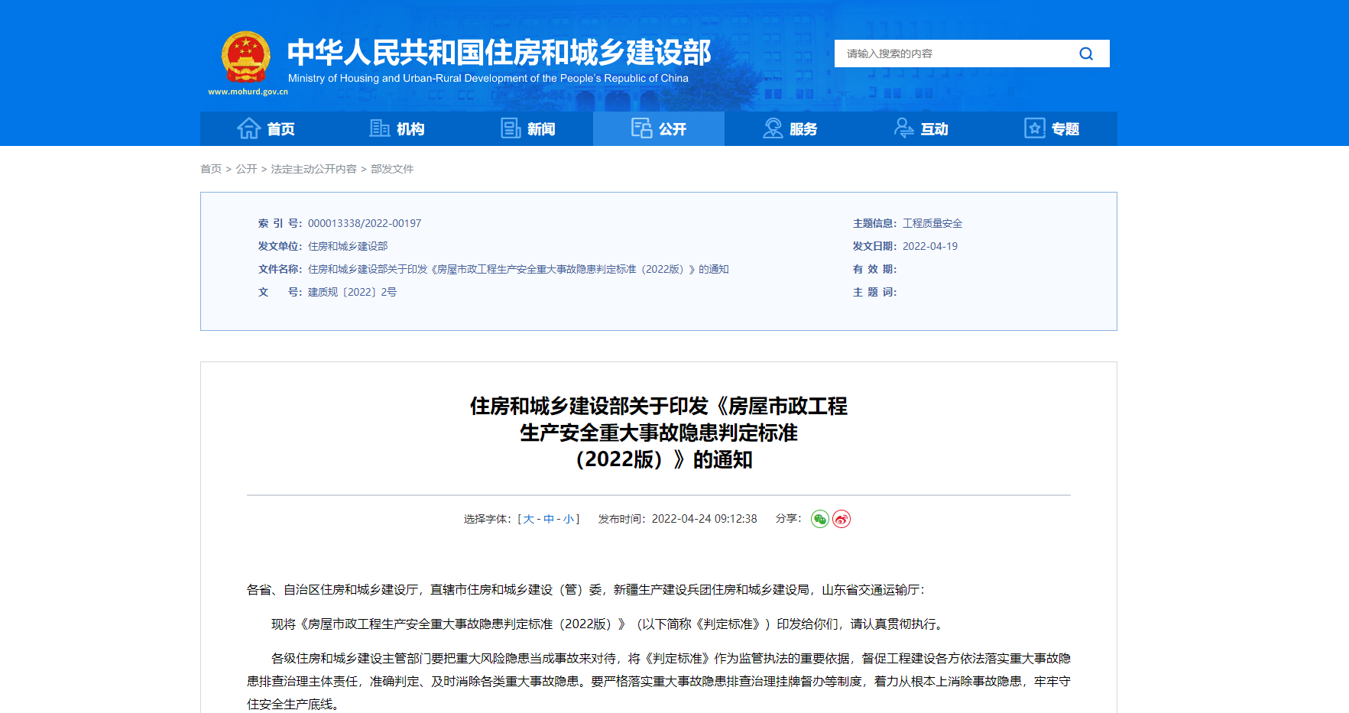Click the 专题 star icon
This screenshot has width=1349, height=713.
pyautogui.click(x=1034, y=128)
